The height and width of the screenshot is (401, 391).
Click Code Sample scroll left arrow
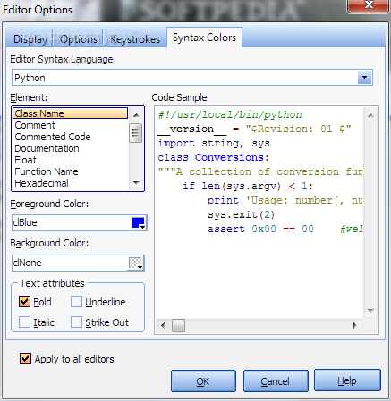point(163,325)
